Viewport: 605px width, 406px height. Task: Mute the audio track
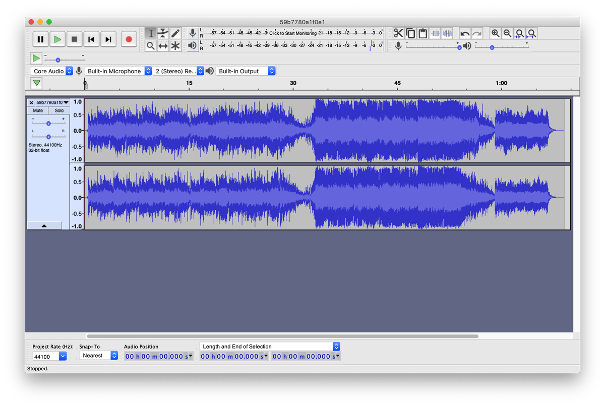pyautogui.click(x=38, y=110)
